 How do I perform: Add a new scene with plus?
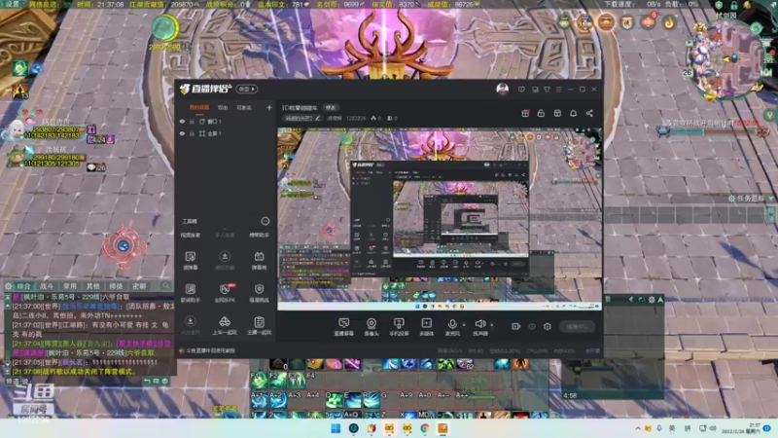point(269,107)
